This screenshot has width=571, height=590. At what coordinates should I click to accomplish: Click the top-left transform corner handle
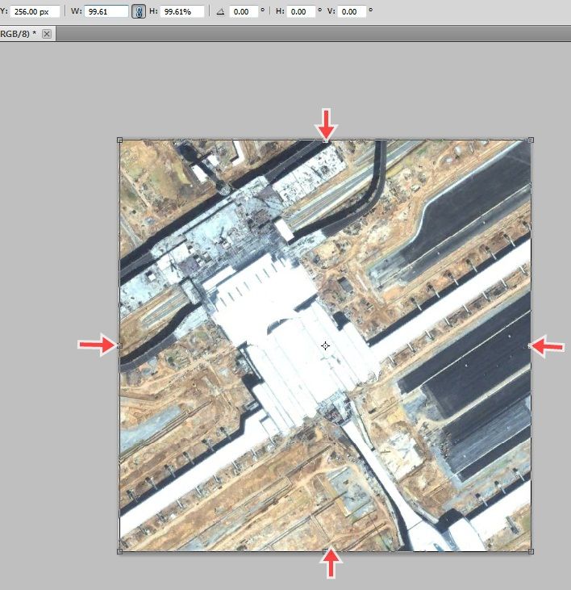(x=119, y=140)
